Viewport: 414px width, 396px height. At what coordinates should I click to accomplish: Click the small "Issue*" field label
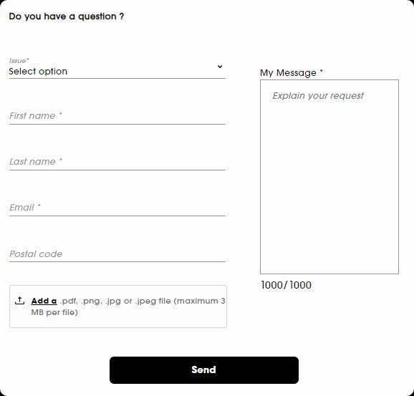[19, 61]
